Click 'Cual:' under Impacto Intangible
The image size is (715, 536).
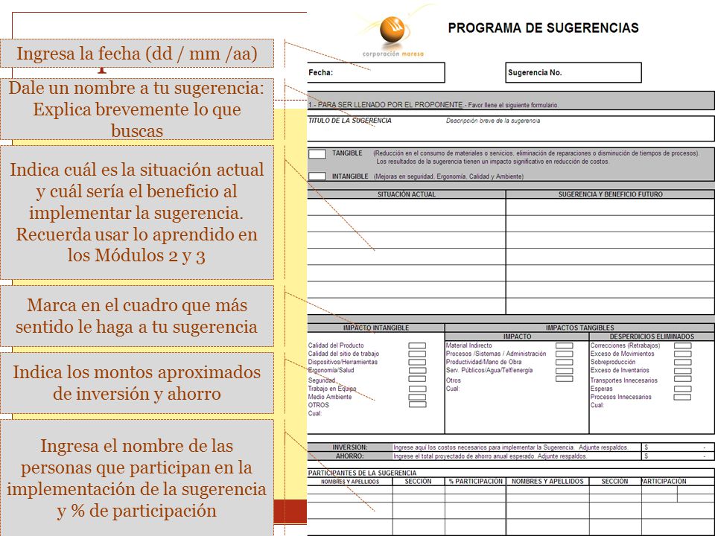[x=314, y=413]
